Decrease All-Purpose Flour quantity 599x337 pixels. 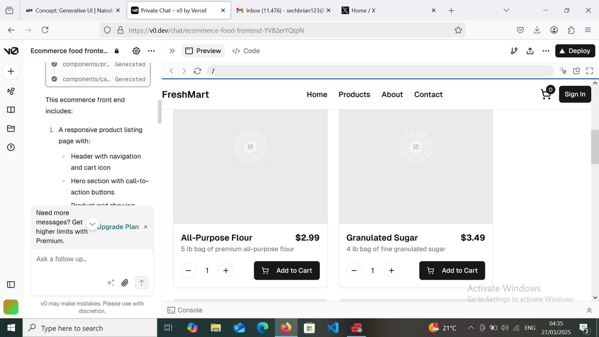[188, 271]
